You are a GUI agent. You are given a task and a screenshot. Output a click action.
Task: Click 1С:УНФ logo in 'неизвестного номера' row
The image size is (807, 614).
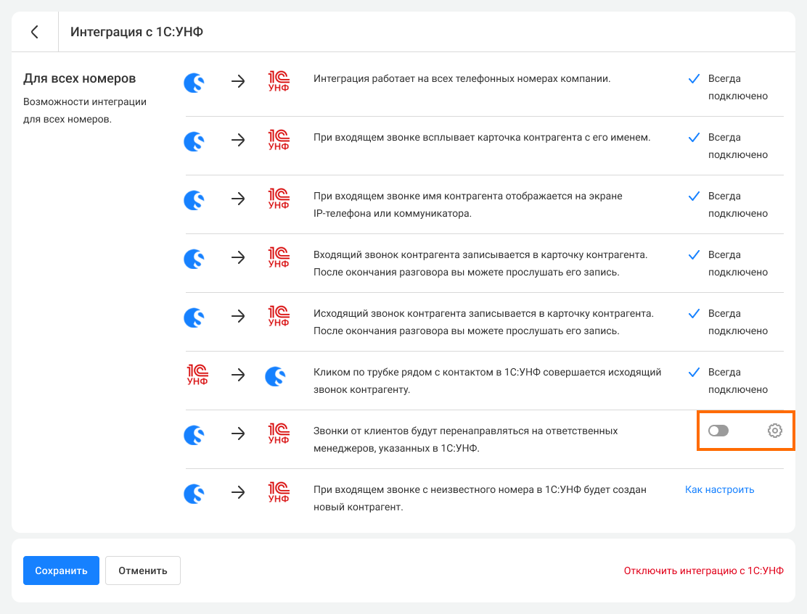279,491
